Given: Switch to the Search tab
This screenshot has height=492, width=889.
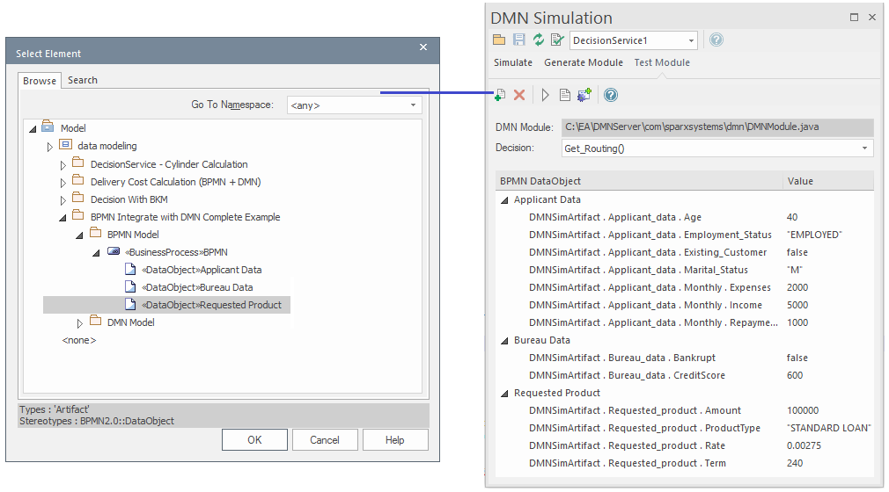Looking at the screenshot, I should pos(83,80).
